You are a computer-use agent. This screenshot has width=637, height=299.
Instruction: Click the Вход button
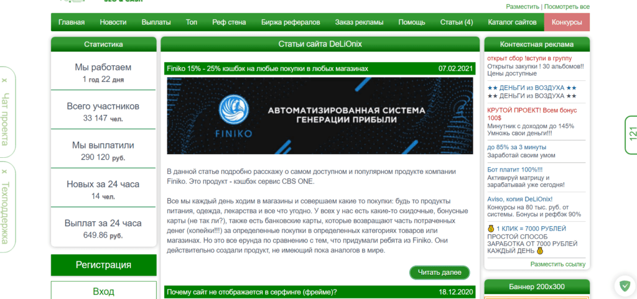pyautogui.click(x=104, y=290)
